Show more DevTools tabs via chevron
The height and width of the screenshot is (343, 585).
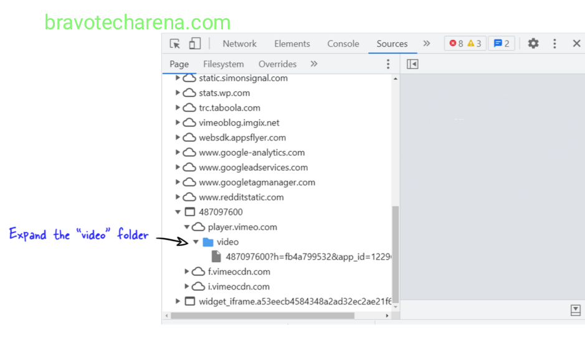426,43
